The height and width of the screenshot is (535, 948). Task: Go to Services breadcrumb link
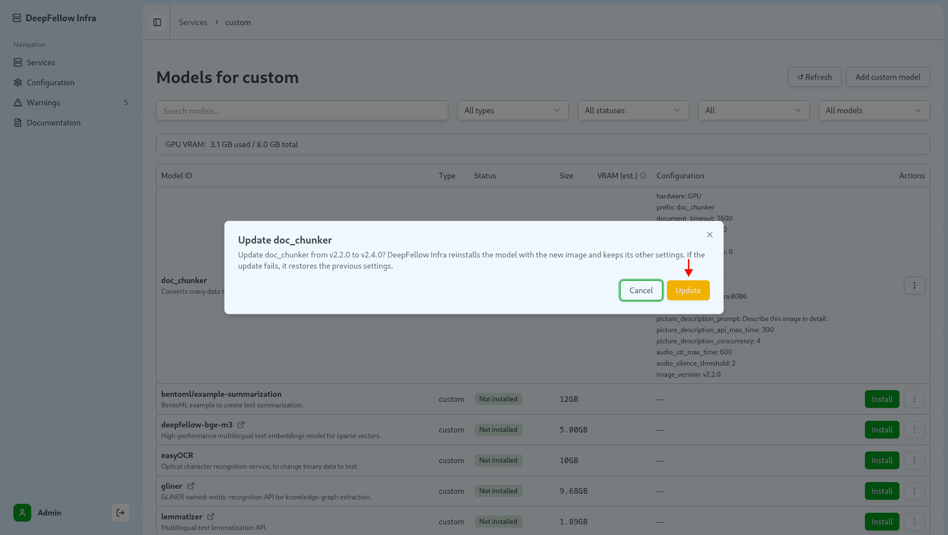point(193,22)
